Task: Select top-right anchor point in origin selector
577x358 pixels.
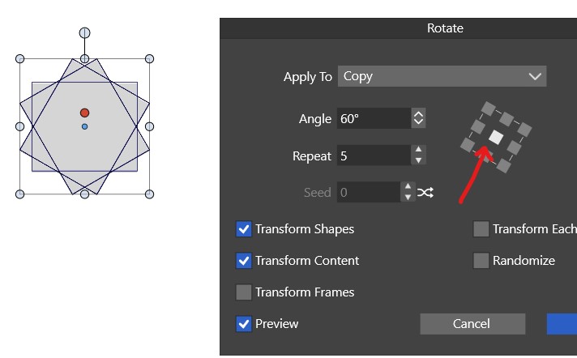Action: (x=524, y=128)
